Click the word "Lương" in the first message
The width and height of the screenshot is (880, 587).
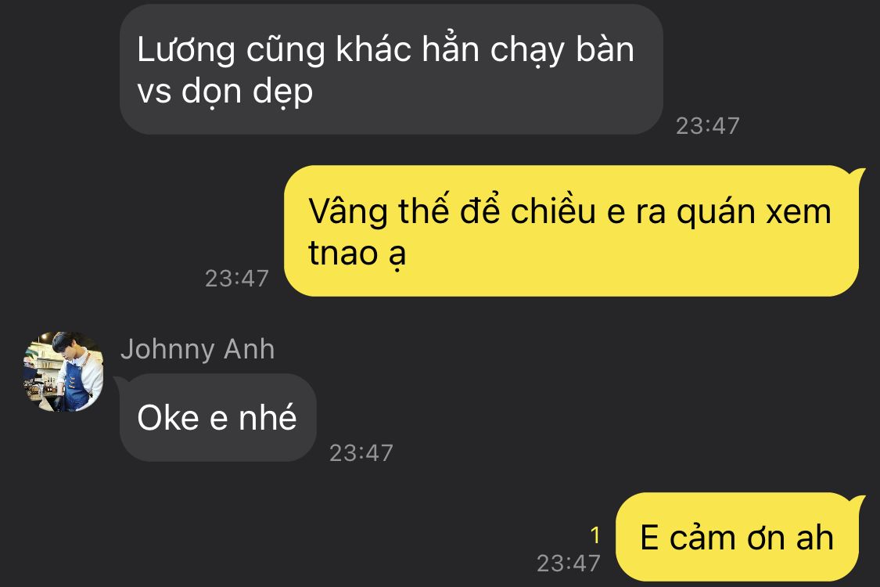[185, 51]
